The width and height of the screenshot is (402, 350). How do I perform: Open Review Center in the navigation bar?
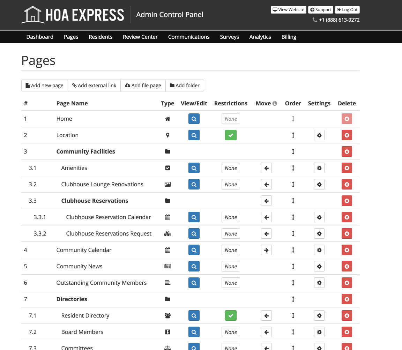[x=140, y=37]
